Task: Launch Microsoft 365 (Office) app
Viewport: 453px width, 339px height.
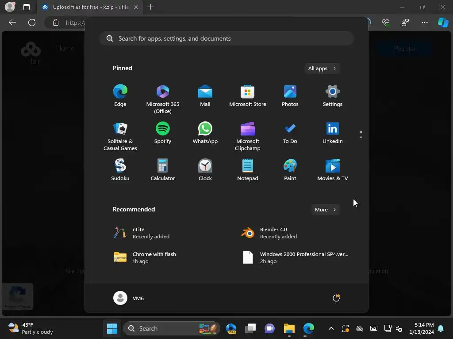Action: coord(163,99)
